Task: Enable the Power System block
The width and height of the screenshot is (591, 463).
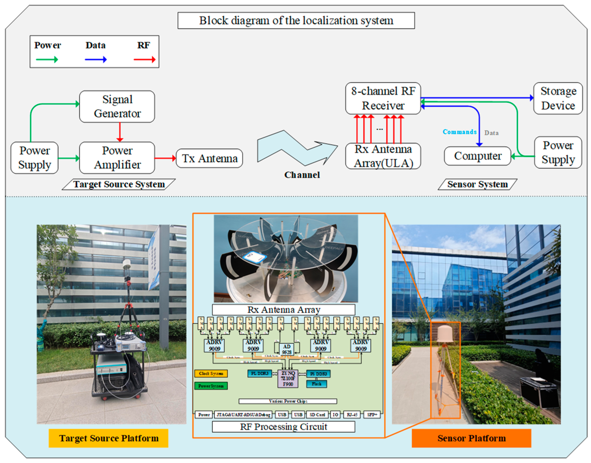Action: (211, 386)
